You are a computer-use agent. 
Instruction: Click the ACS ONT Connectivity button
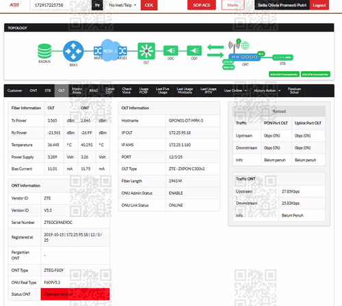[x=284, y=74]
